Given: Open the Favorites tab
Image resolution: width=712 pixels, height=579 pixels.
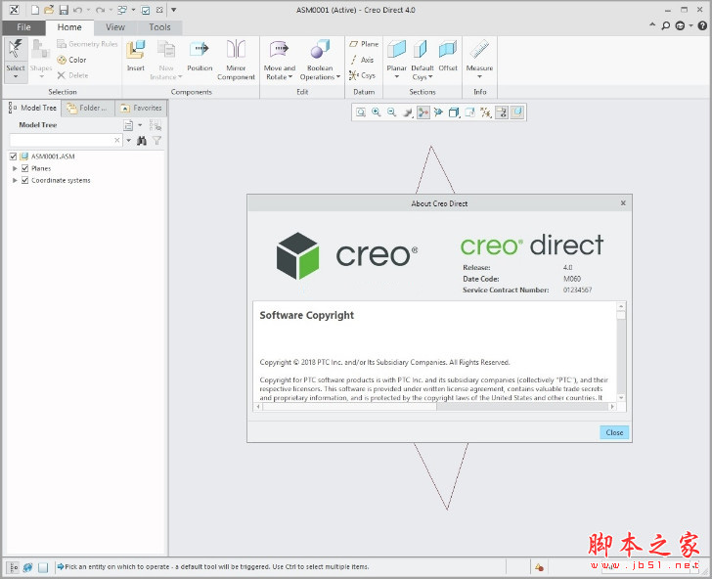Looking at the screenshot, I should pyautogui.click(x=141, y=109).
